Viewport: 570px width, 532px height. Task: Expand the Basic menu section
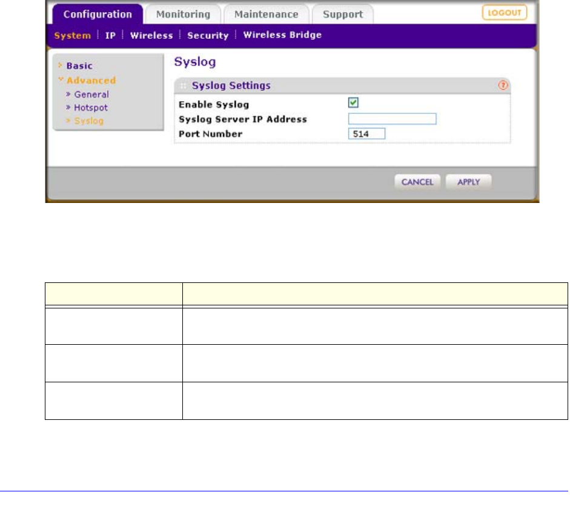79,66
